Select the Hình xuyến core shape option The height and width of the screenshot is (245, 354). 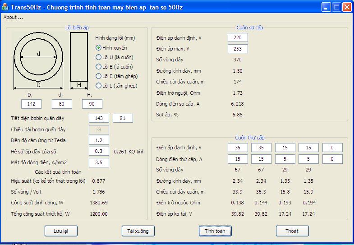coord(99,48)
